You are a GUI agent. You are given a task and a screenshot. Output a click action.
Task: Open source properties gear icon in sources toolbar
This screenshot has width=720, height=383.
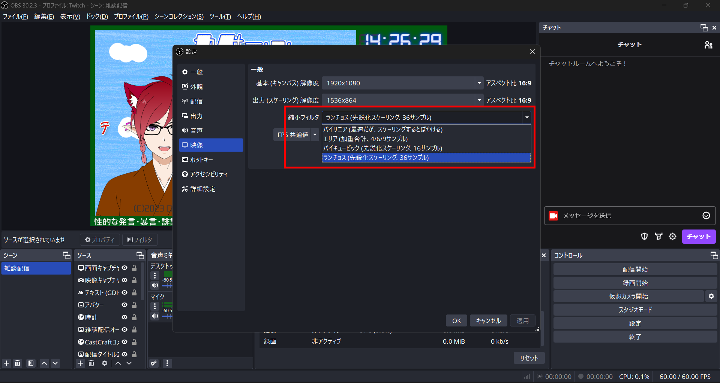coord(105,363)
